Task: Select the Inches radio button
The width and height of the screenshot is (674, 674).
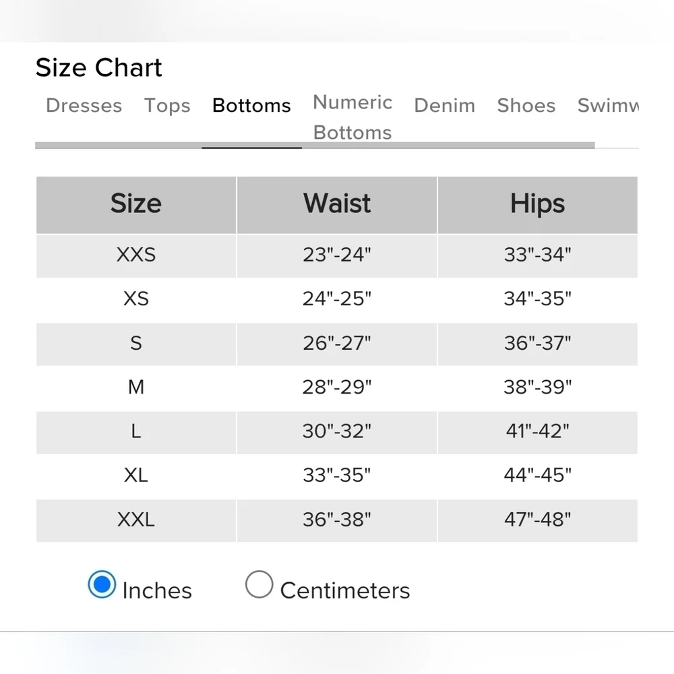Action: click(x=102, y=584)
